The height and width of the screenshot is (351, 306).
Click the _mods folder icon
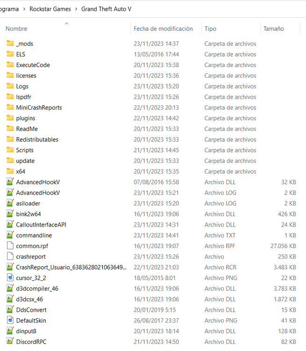tap(10, 43)
